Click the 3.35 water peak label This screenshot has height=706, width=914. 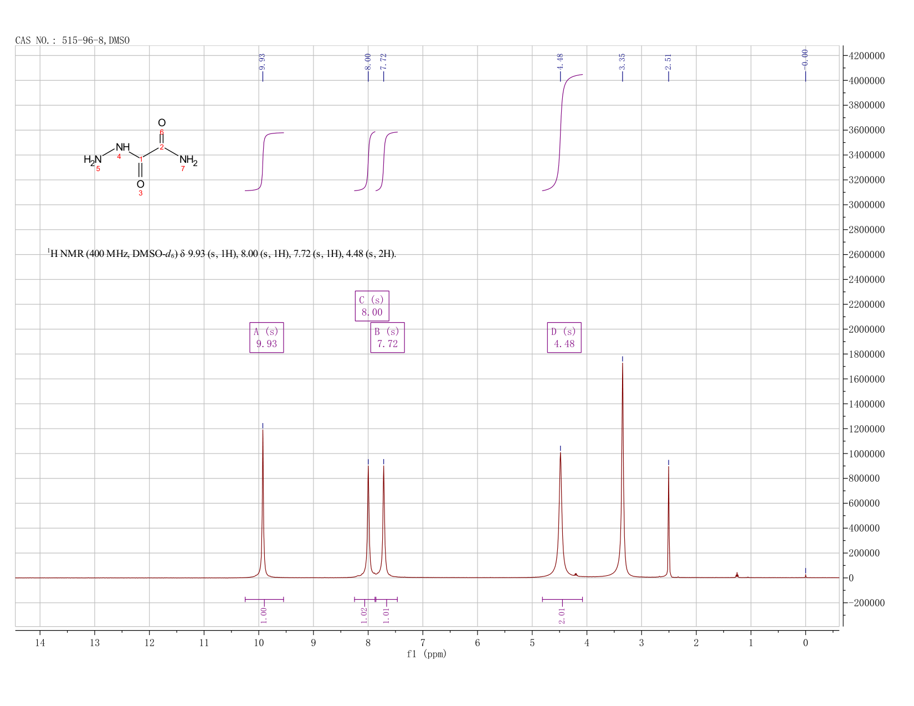622,61
